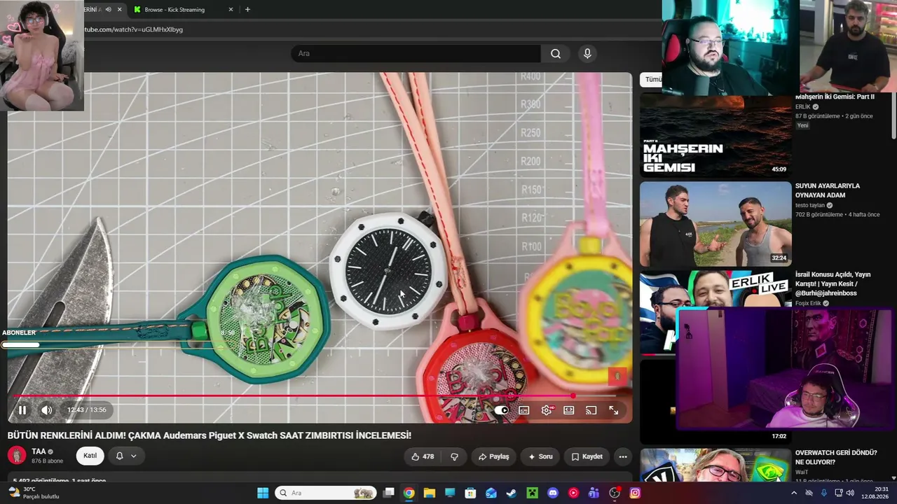Image resolution: width=897 pixels, height=504 pixels.
Task: Click the Soru ask button
Action: [x=540, y=456]
